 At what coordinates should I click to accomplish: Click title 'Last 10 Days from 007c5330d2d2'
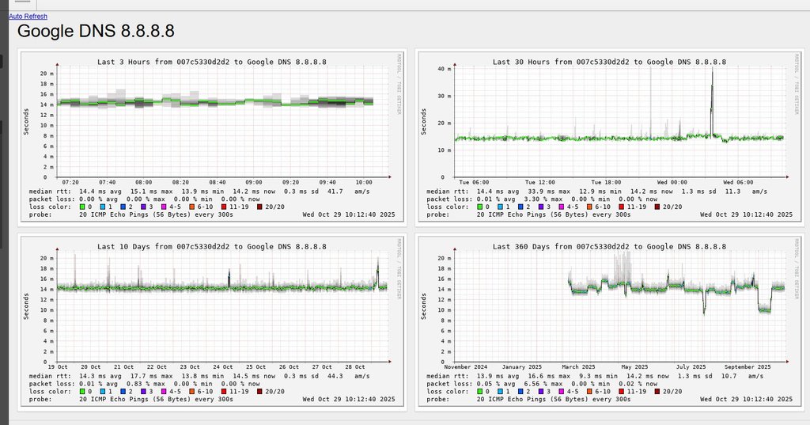[x=163, y=247]
